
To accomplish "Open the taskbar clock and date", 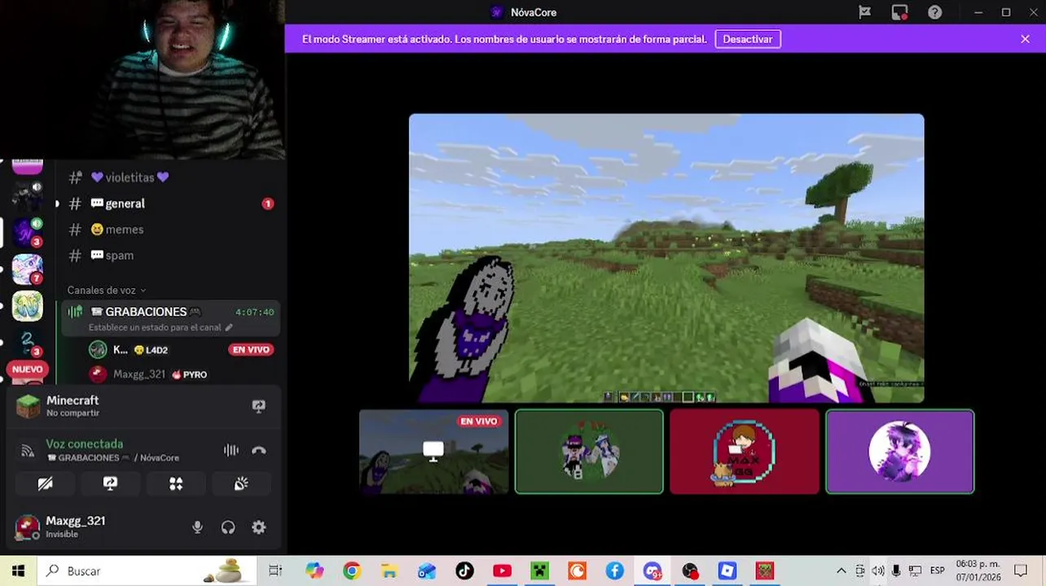I will tap(978, 571).
